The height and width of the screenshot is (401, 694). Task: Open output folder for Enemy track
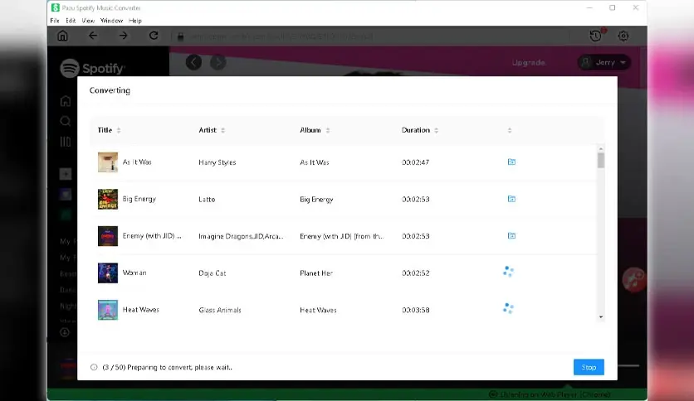tap(511, 236)
